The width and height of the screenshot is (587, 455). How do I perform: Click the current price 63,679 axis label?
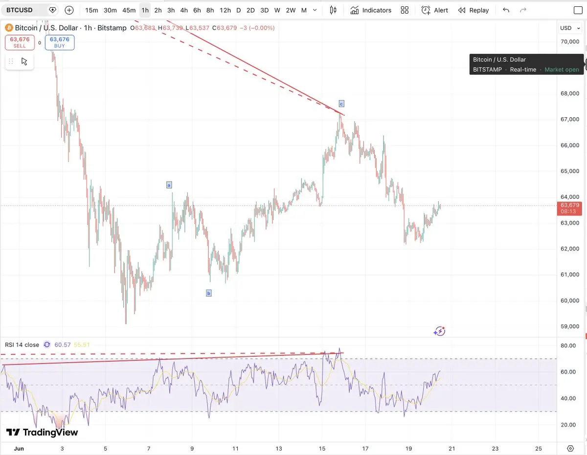[570, 208]
